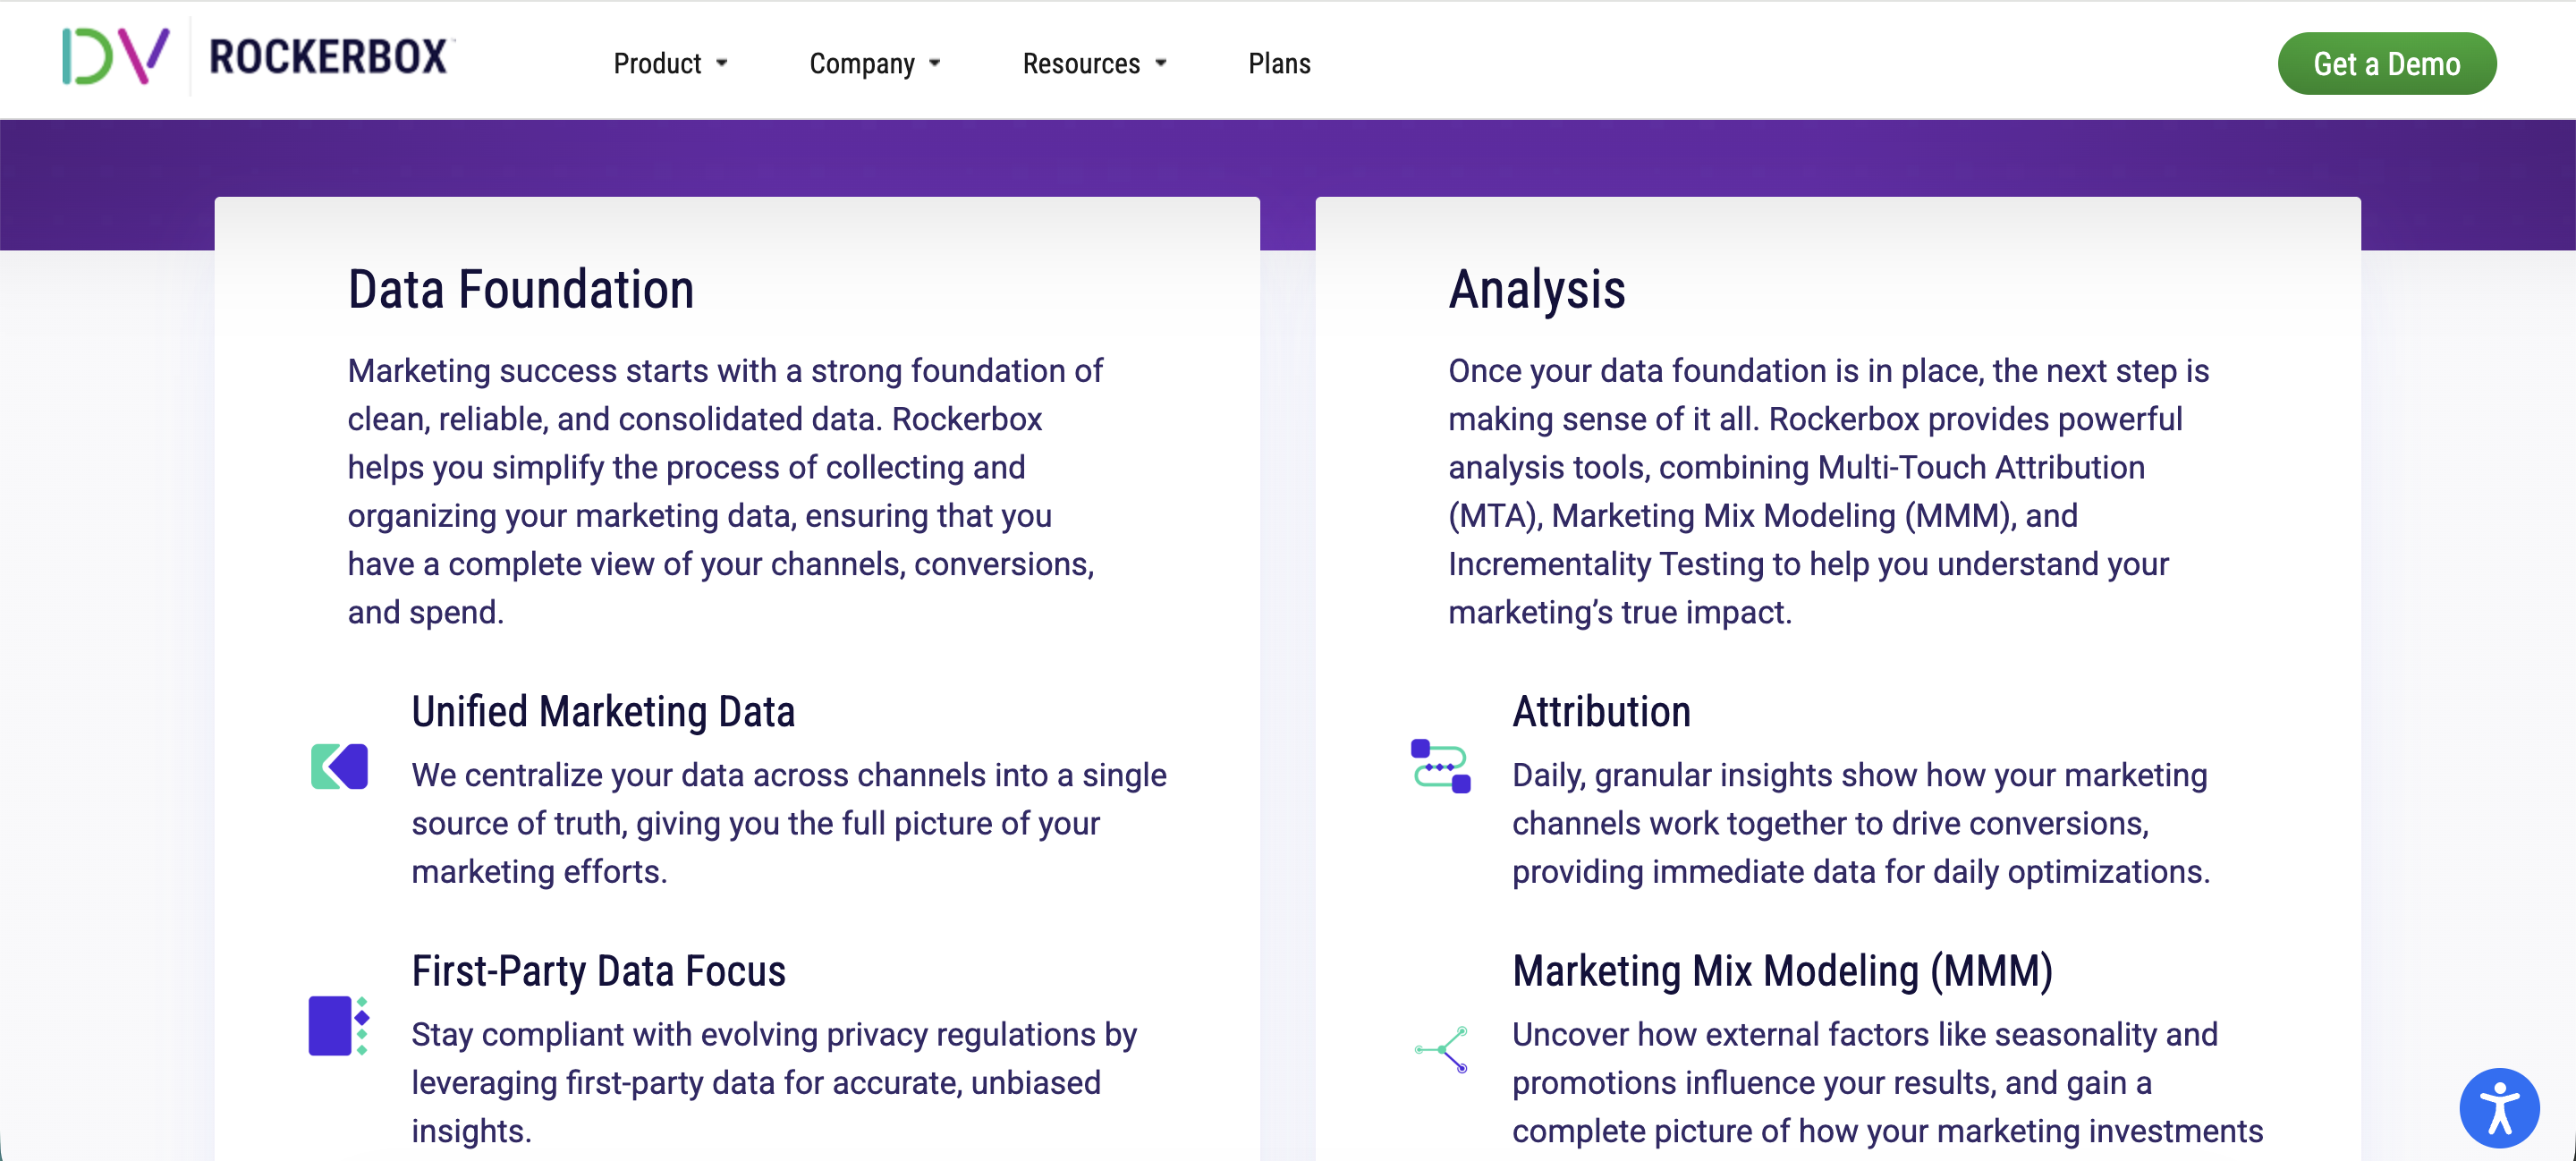This screenshot has width=2576, height=1161.
Task: Click the Get a Demo button
Action: click(2386, 64)
